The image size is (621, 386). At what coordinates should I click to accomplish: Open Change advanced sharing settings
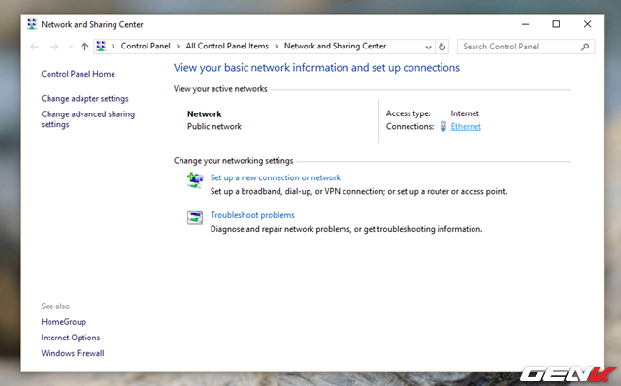tap(87, 119)
